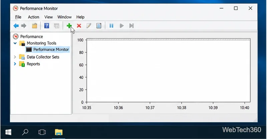Click the 100 value on graph axis
This screenshot has width=267, height=139.
[x=80, y=40]
